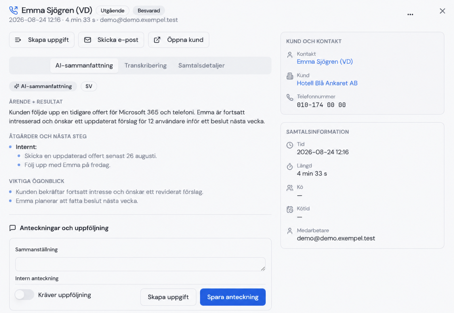The height and width of the screenshot is (313, 454).
Task: Click the building icon beside Kund
Action: coord(290,76)
